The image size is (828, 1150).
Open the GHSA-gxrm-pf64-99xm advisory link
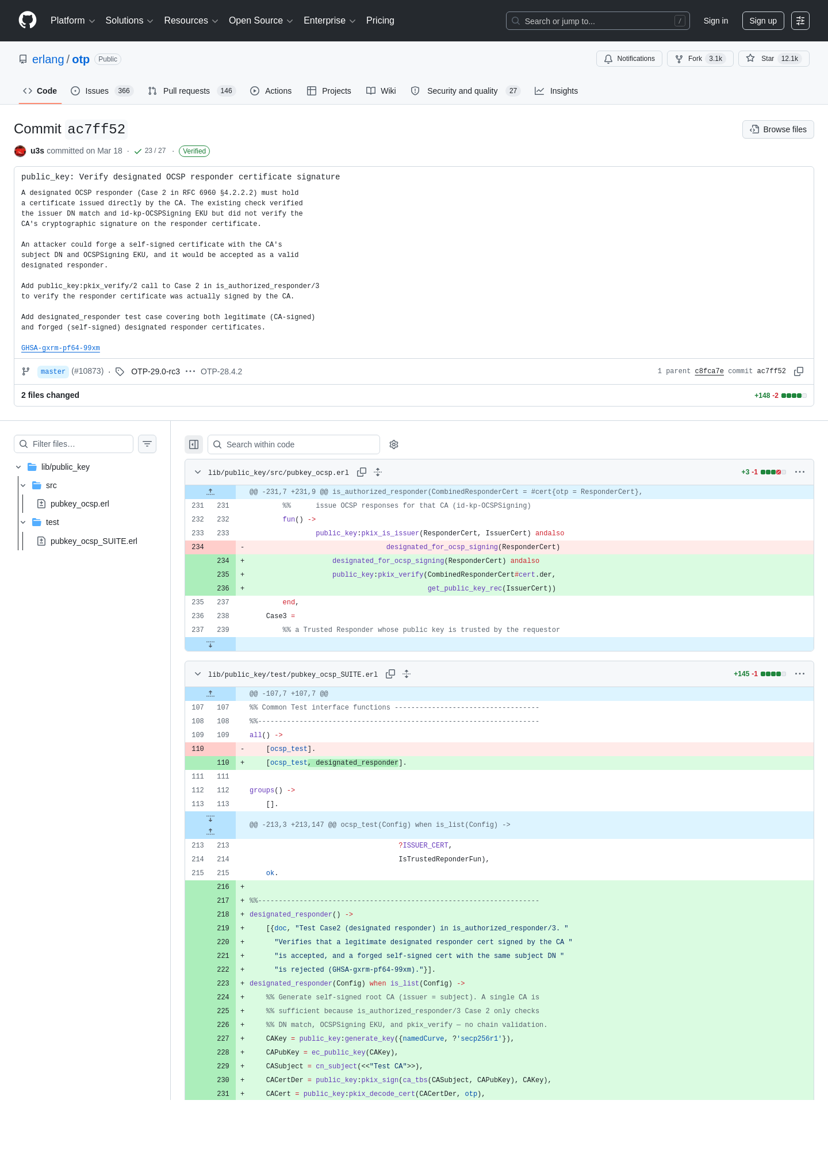(60, 348)
